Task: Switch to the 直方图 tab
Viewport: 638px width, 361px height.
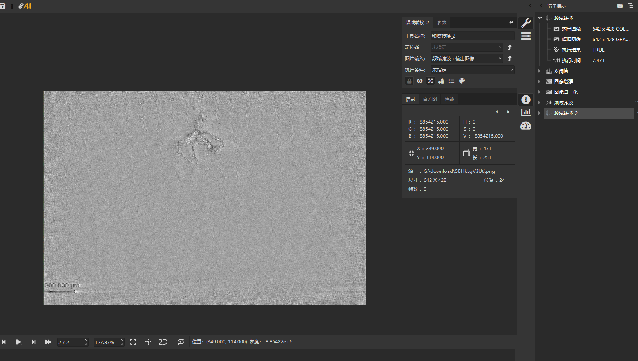Action: point(430,99)
